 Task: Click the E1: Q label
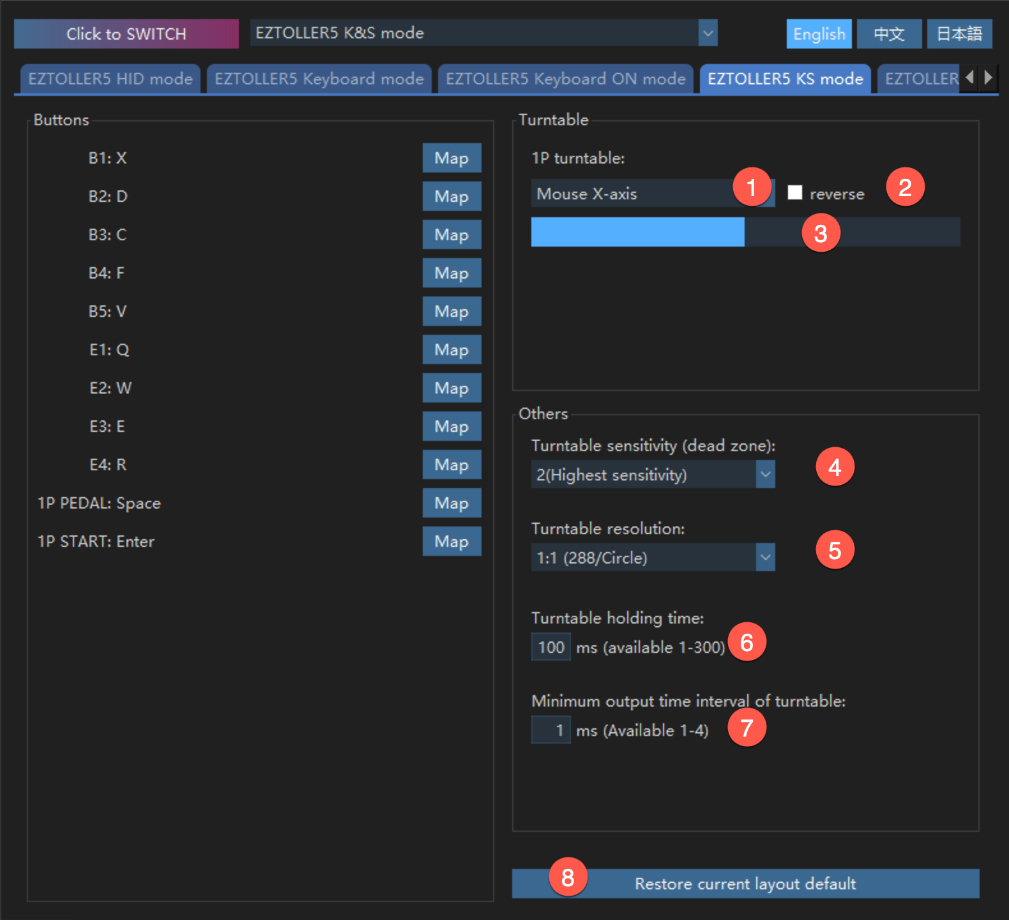(109, 349)
